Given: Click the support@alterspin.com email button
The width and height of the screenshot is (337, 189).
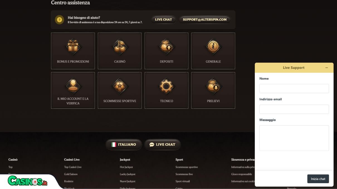Looking at the screenshot, I should pyautogui.click(x=205, y=19).
